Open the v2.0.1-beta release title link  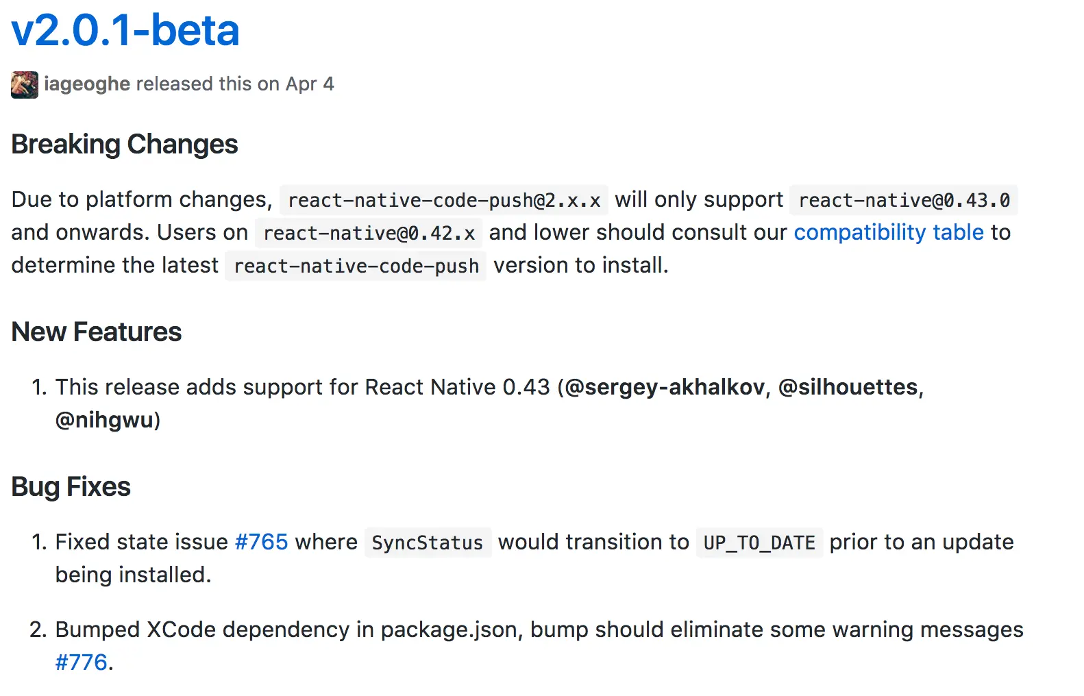[x=125, y=31]
